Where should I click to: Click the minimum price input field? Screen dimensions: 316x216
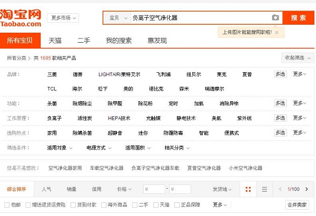[x=154, y=189]
